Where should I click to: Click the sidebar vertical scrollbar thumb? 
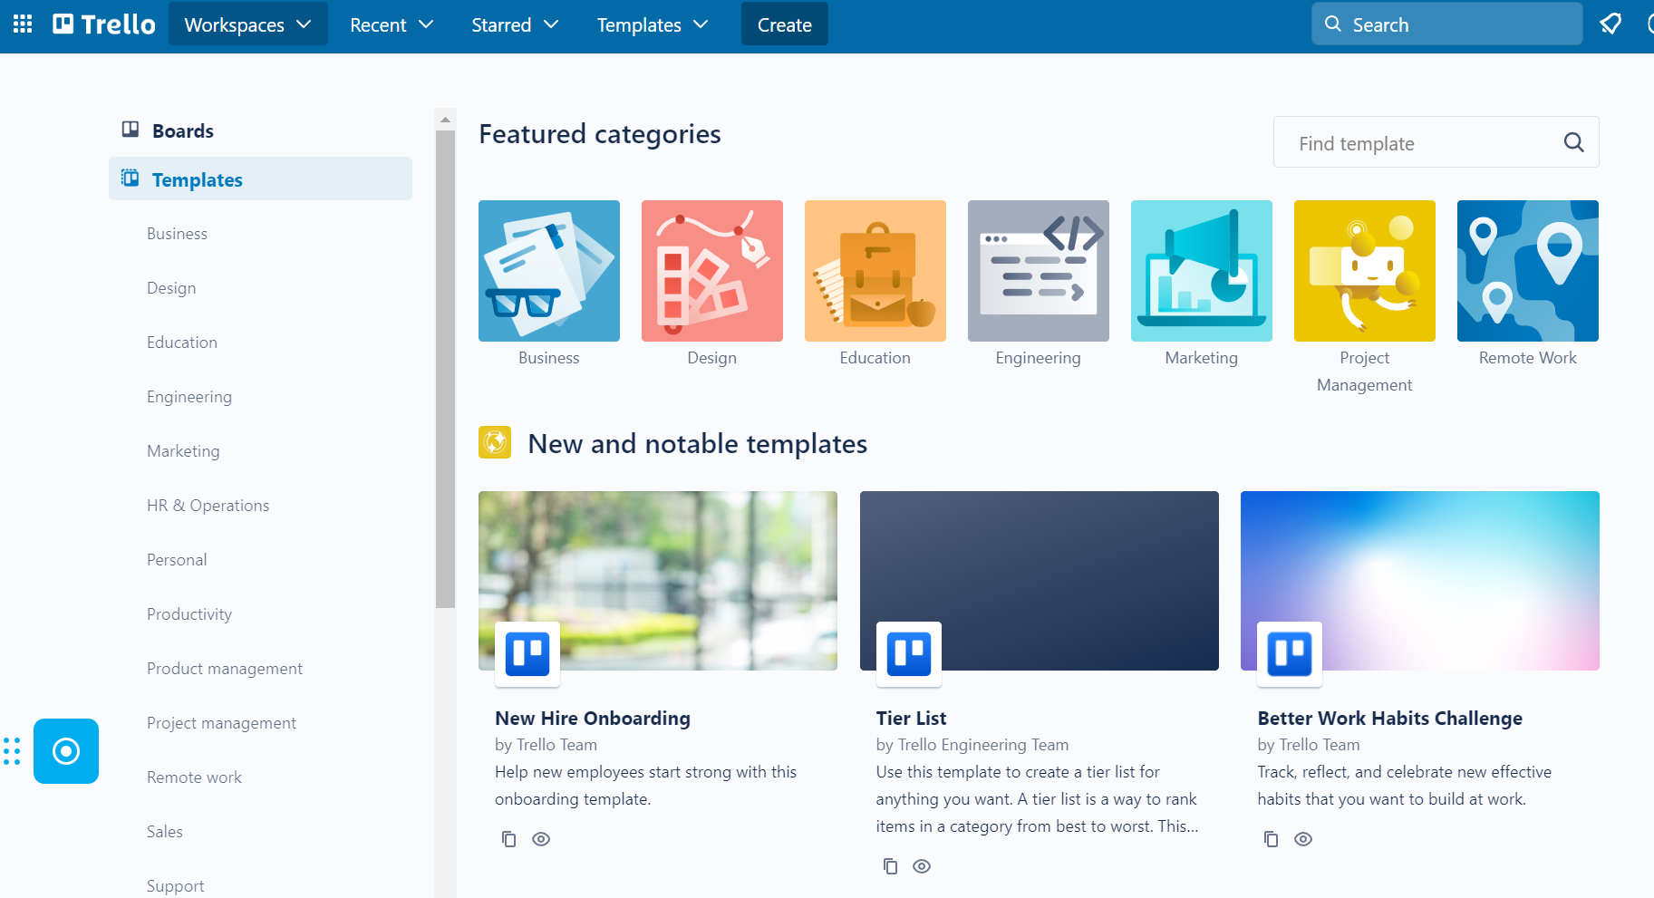click(x=445, y=369)
